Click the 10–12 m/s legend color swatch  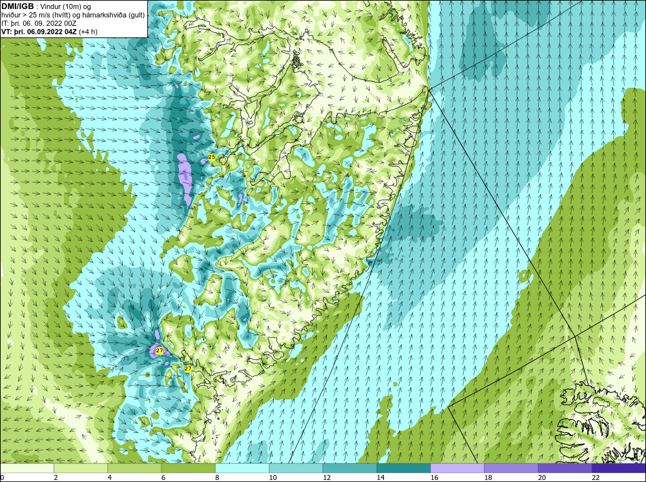[x=296, y=468]
